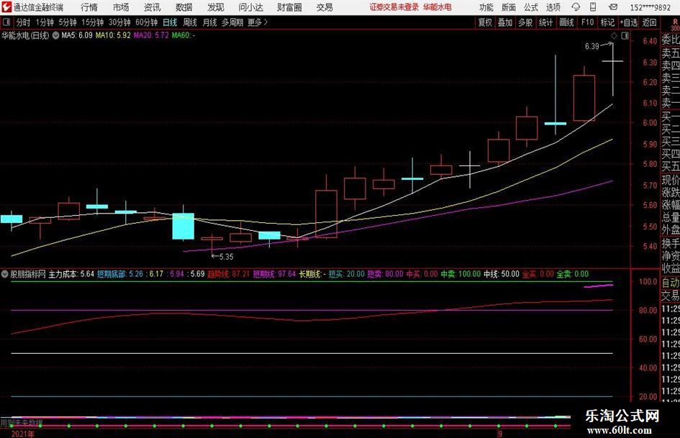This screenshot has width=680, height=438.
Task: Click the 统计 statistics button
Action: pos(545,22)
